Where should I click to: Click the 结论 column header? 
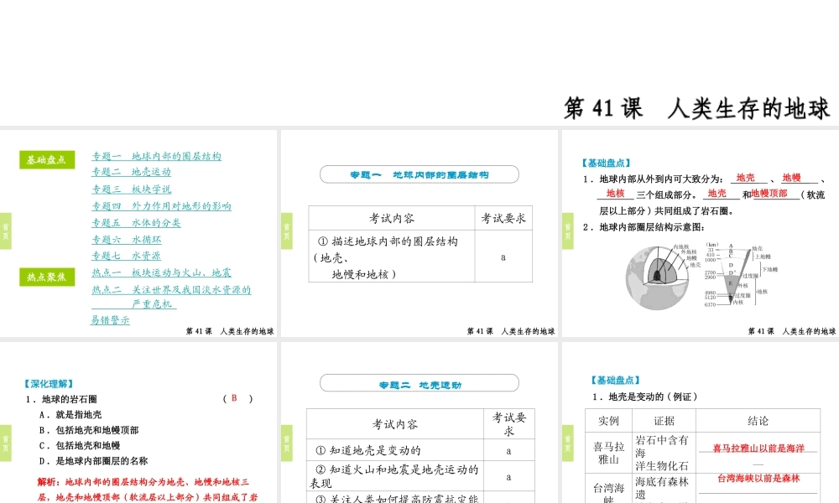click(758, 421)
